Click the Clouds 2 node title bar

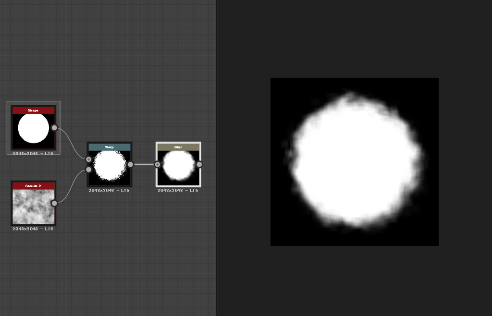[x=34, y=186]
